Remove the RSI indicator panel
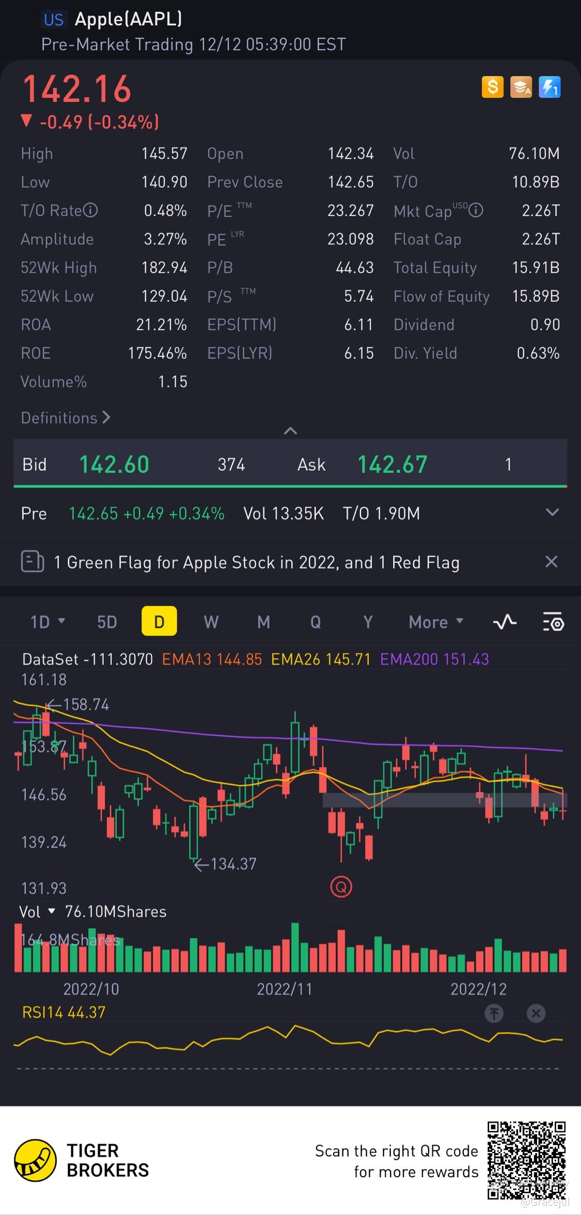 pos(536,1013)
